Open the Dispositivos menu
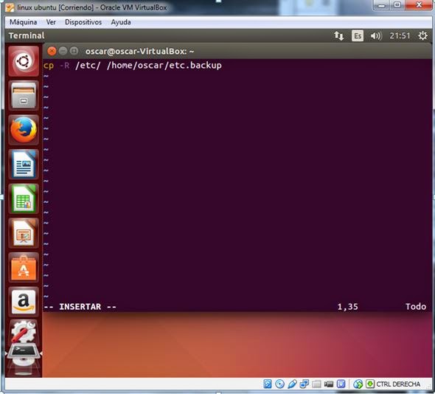Viewport: 435px width, 394px height. [83, 22]
